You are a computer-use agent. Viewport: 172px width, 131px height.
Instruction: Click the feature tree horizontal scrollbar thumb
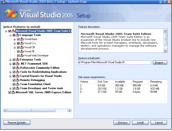(31, 110)
